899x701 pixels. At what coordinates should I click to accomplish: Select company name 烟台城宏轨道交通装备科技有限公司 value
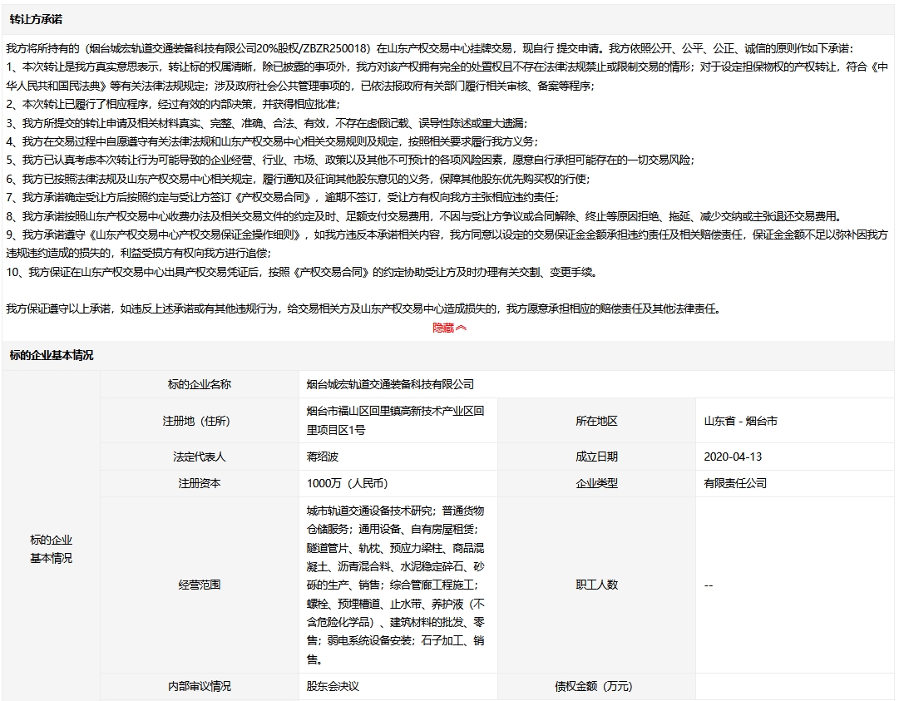point(390,384)
